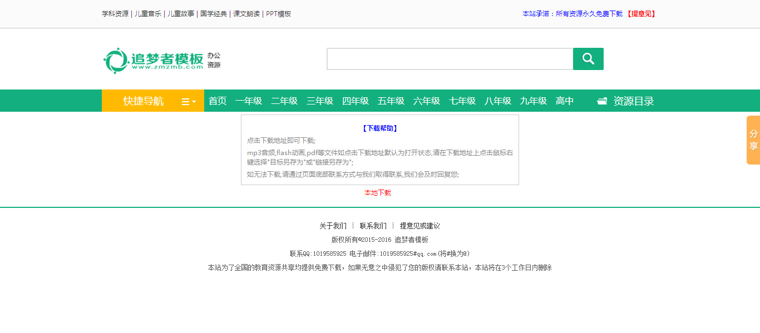Focus the search input field
Viewport: 760px width, 333px height.
point(450,59)
